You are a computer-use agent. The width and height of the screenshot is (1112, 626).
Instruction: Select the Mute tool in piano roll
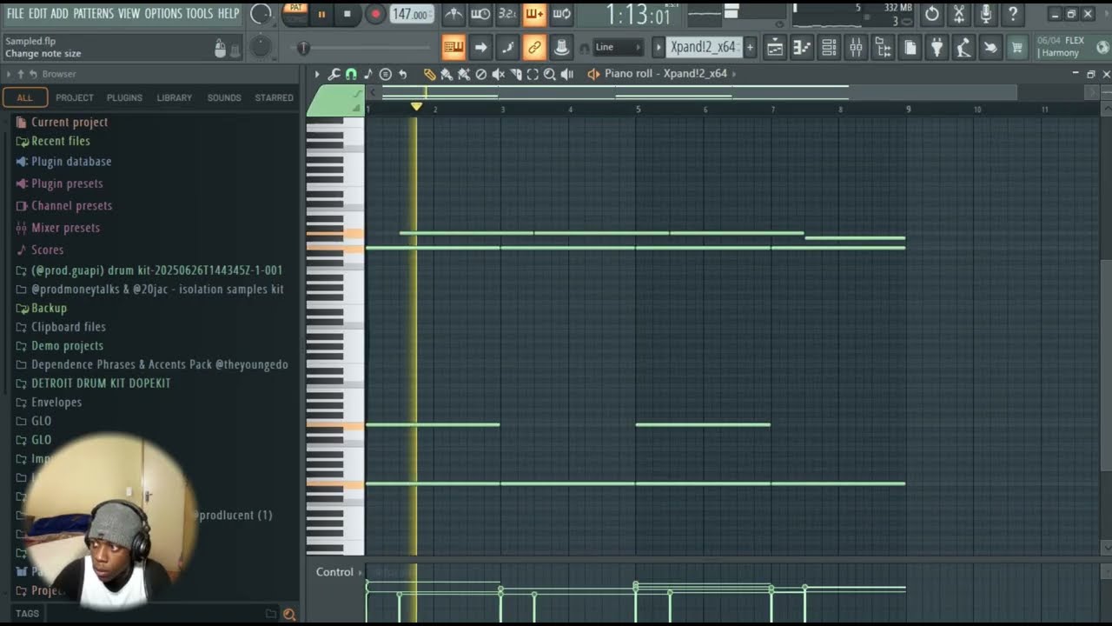click(x=498, y=75)
